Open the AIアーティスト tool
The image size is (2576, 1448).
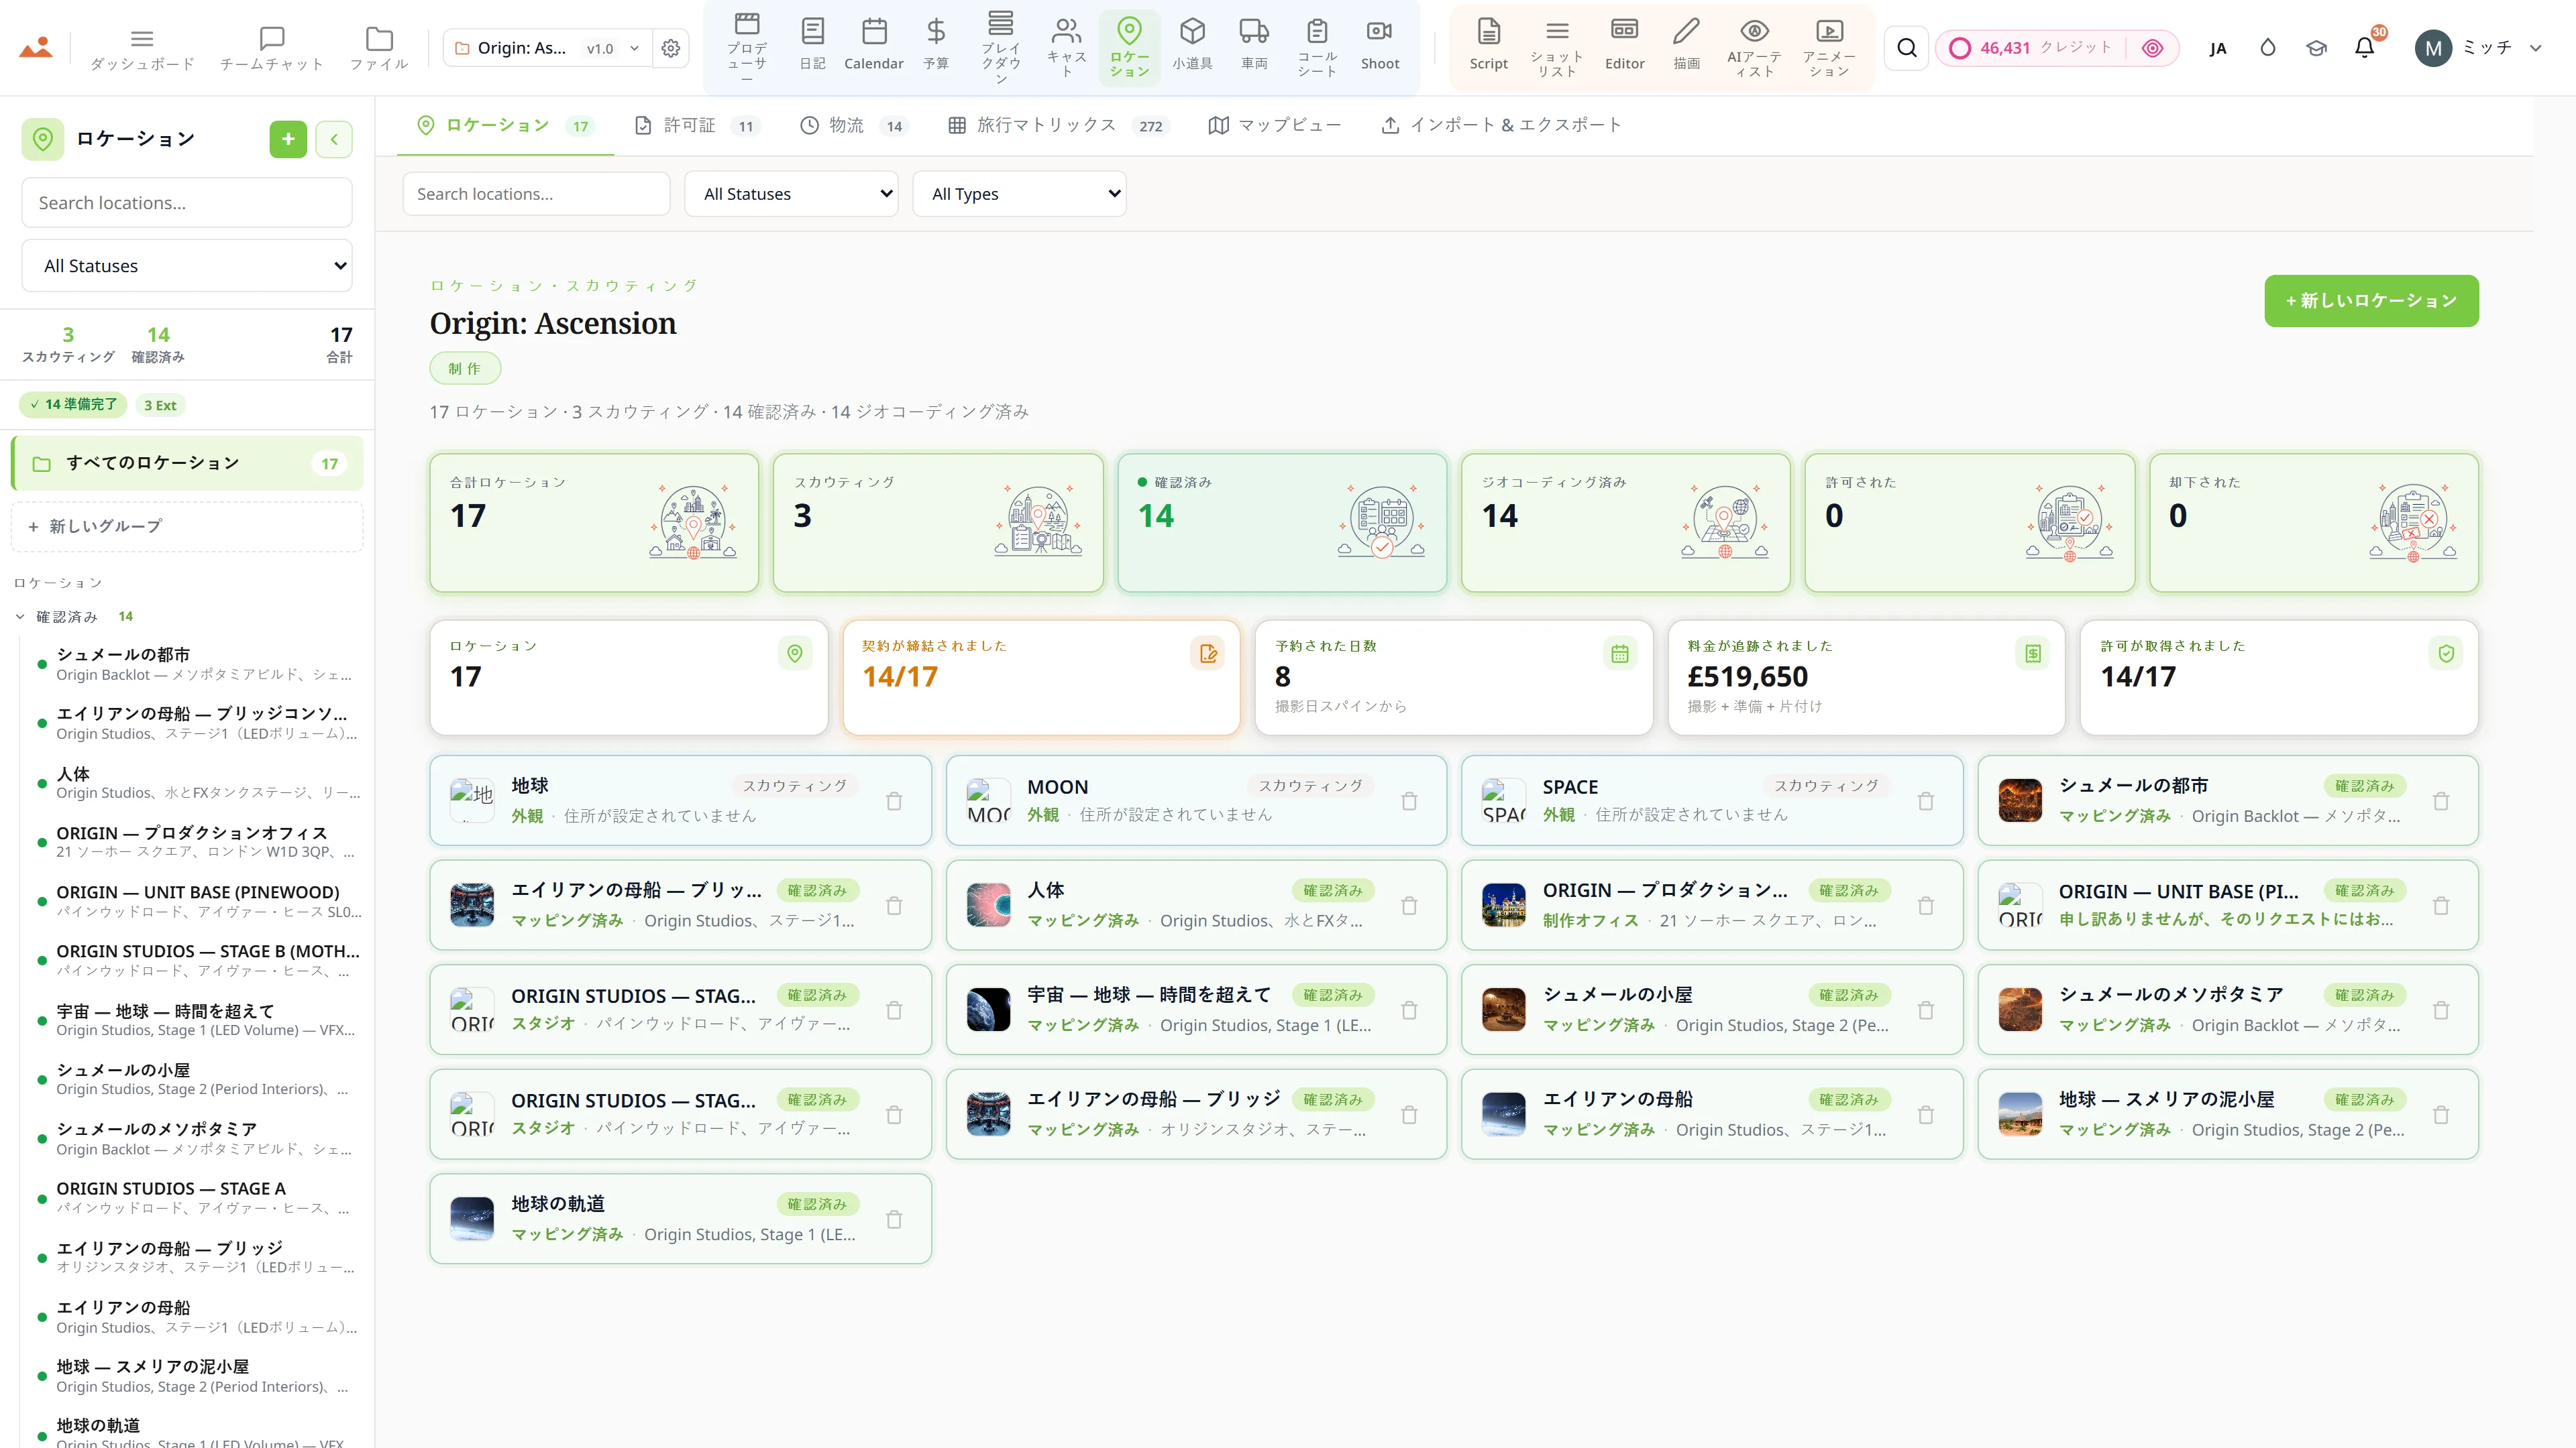[x=1754, y=48]
